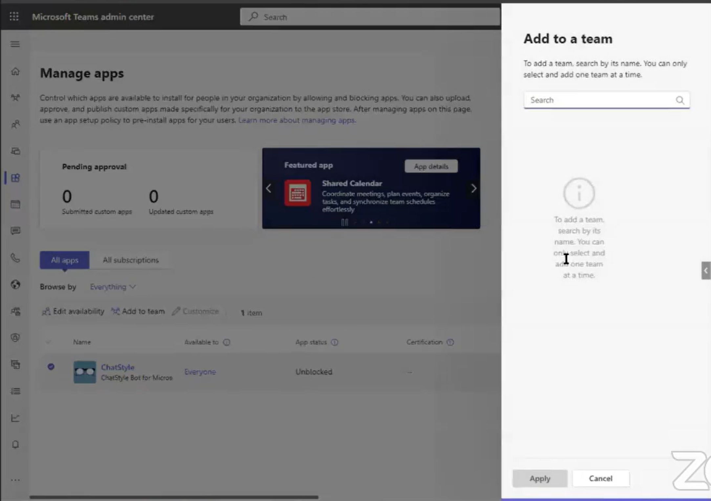Open the Messaging sidebar icon
Screen dimensions: 711x501
15,231
